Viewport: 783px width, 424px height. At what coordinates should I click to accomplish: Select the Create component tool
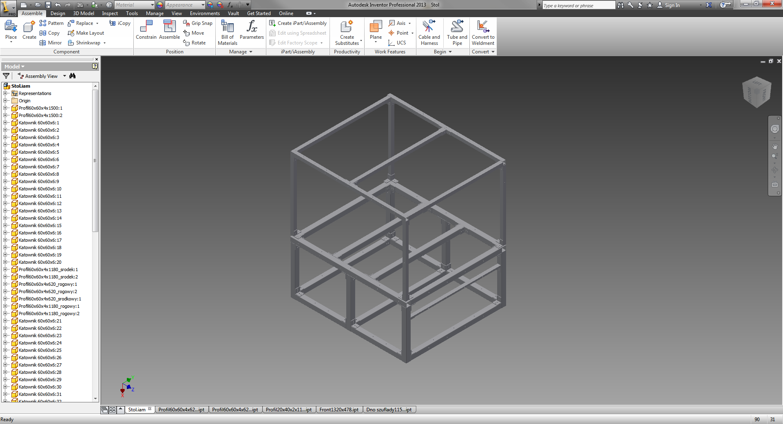(x=29, y=31)
